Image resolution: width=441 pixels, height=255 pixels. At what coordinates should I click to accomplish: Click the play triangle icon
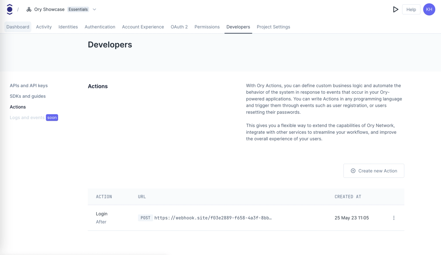[395, 9]
